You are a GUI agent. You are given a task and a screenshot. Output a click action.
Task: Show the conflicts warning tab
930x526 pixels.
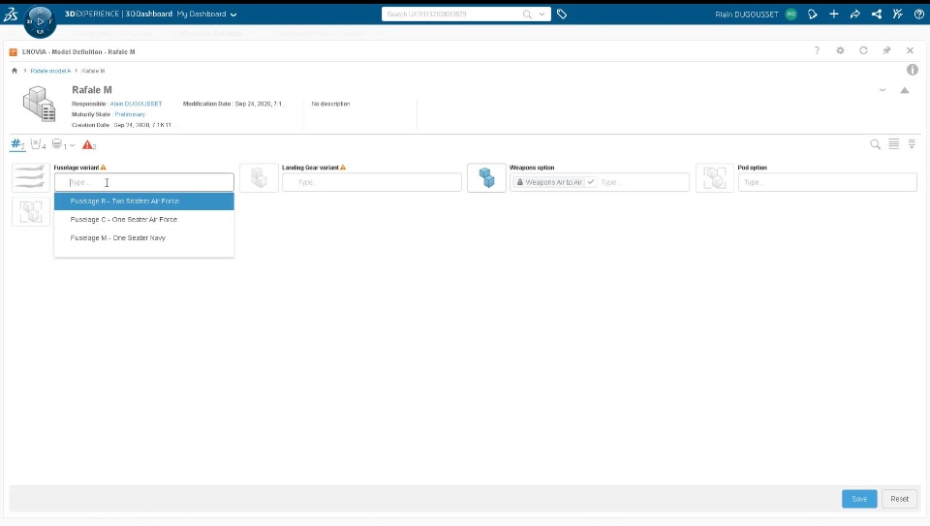coord(89,144)
